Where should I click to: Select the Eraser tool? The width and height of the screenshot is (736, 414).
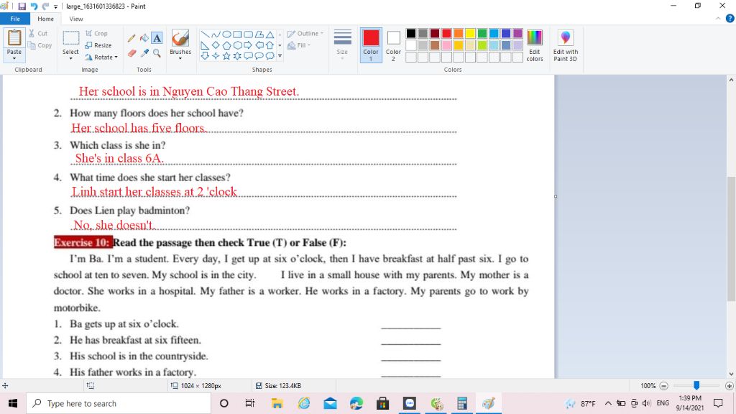[x=132, y=53]
